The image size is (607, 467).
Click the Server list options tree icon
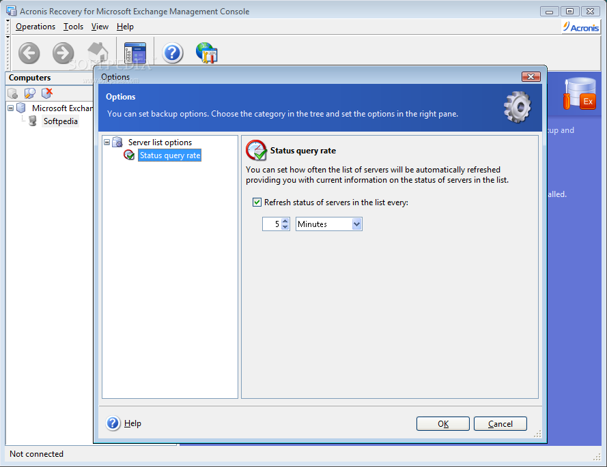(117, 142)
